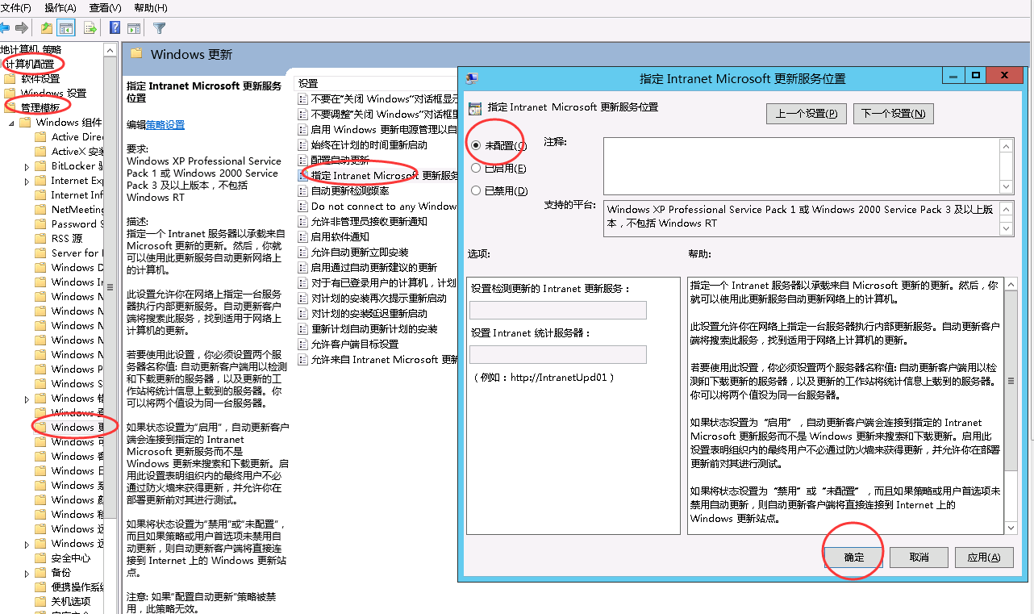Image resolution: width=1034 pixels, height=614 pixels.
Task: Select the 已禁用 radio button
Action: [476, 191]
